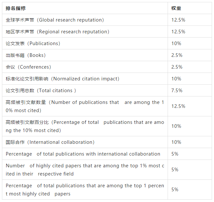This screenshot has width=214, height=202.
Task: Select the Normalized citation impact cell
Action: click(x=85, y=78)
